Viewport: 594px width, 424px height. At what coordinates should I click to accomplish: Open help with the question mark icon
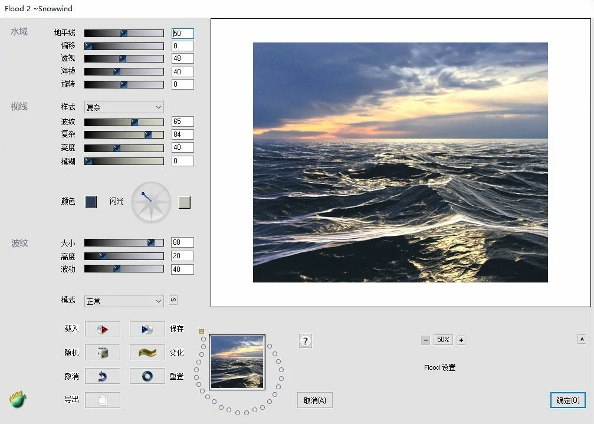(306, 341)
